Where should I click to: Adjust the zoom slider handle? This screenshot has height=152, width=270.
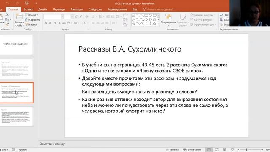tap(247, 149)
